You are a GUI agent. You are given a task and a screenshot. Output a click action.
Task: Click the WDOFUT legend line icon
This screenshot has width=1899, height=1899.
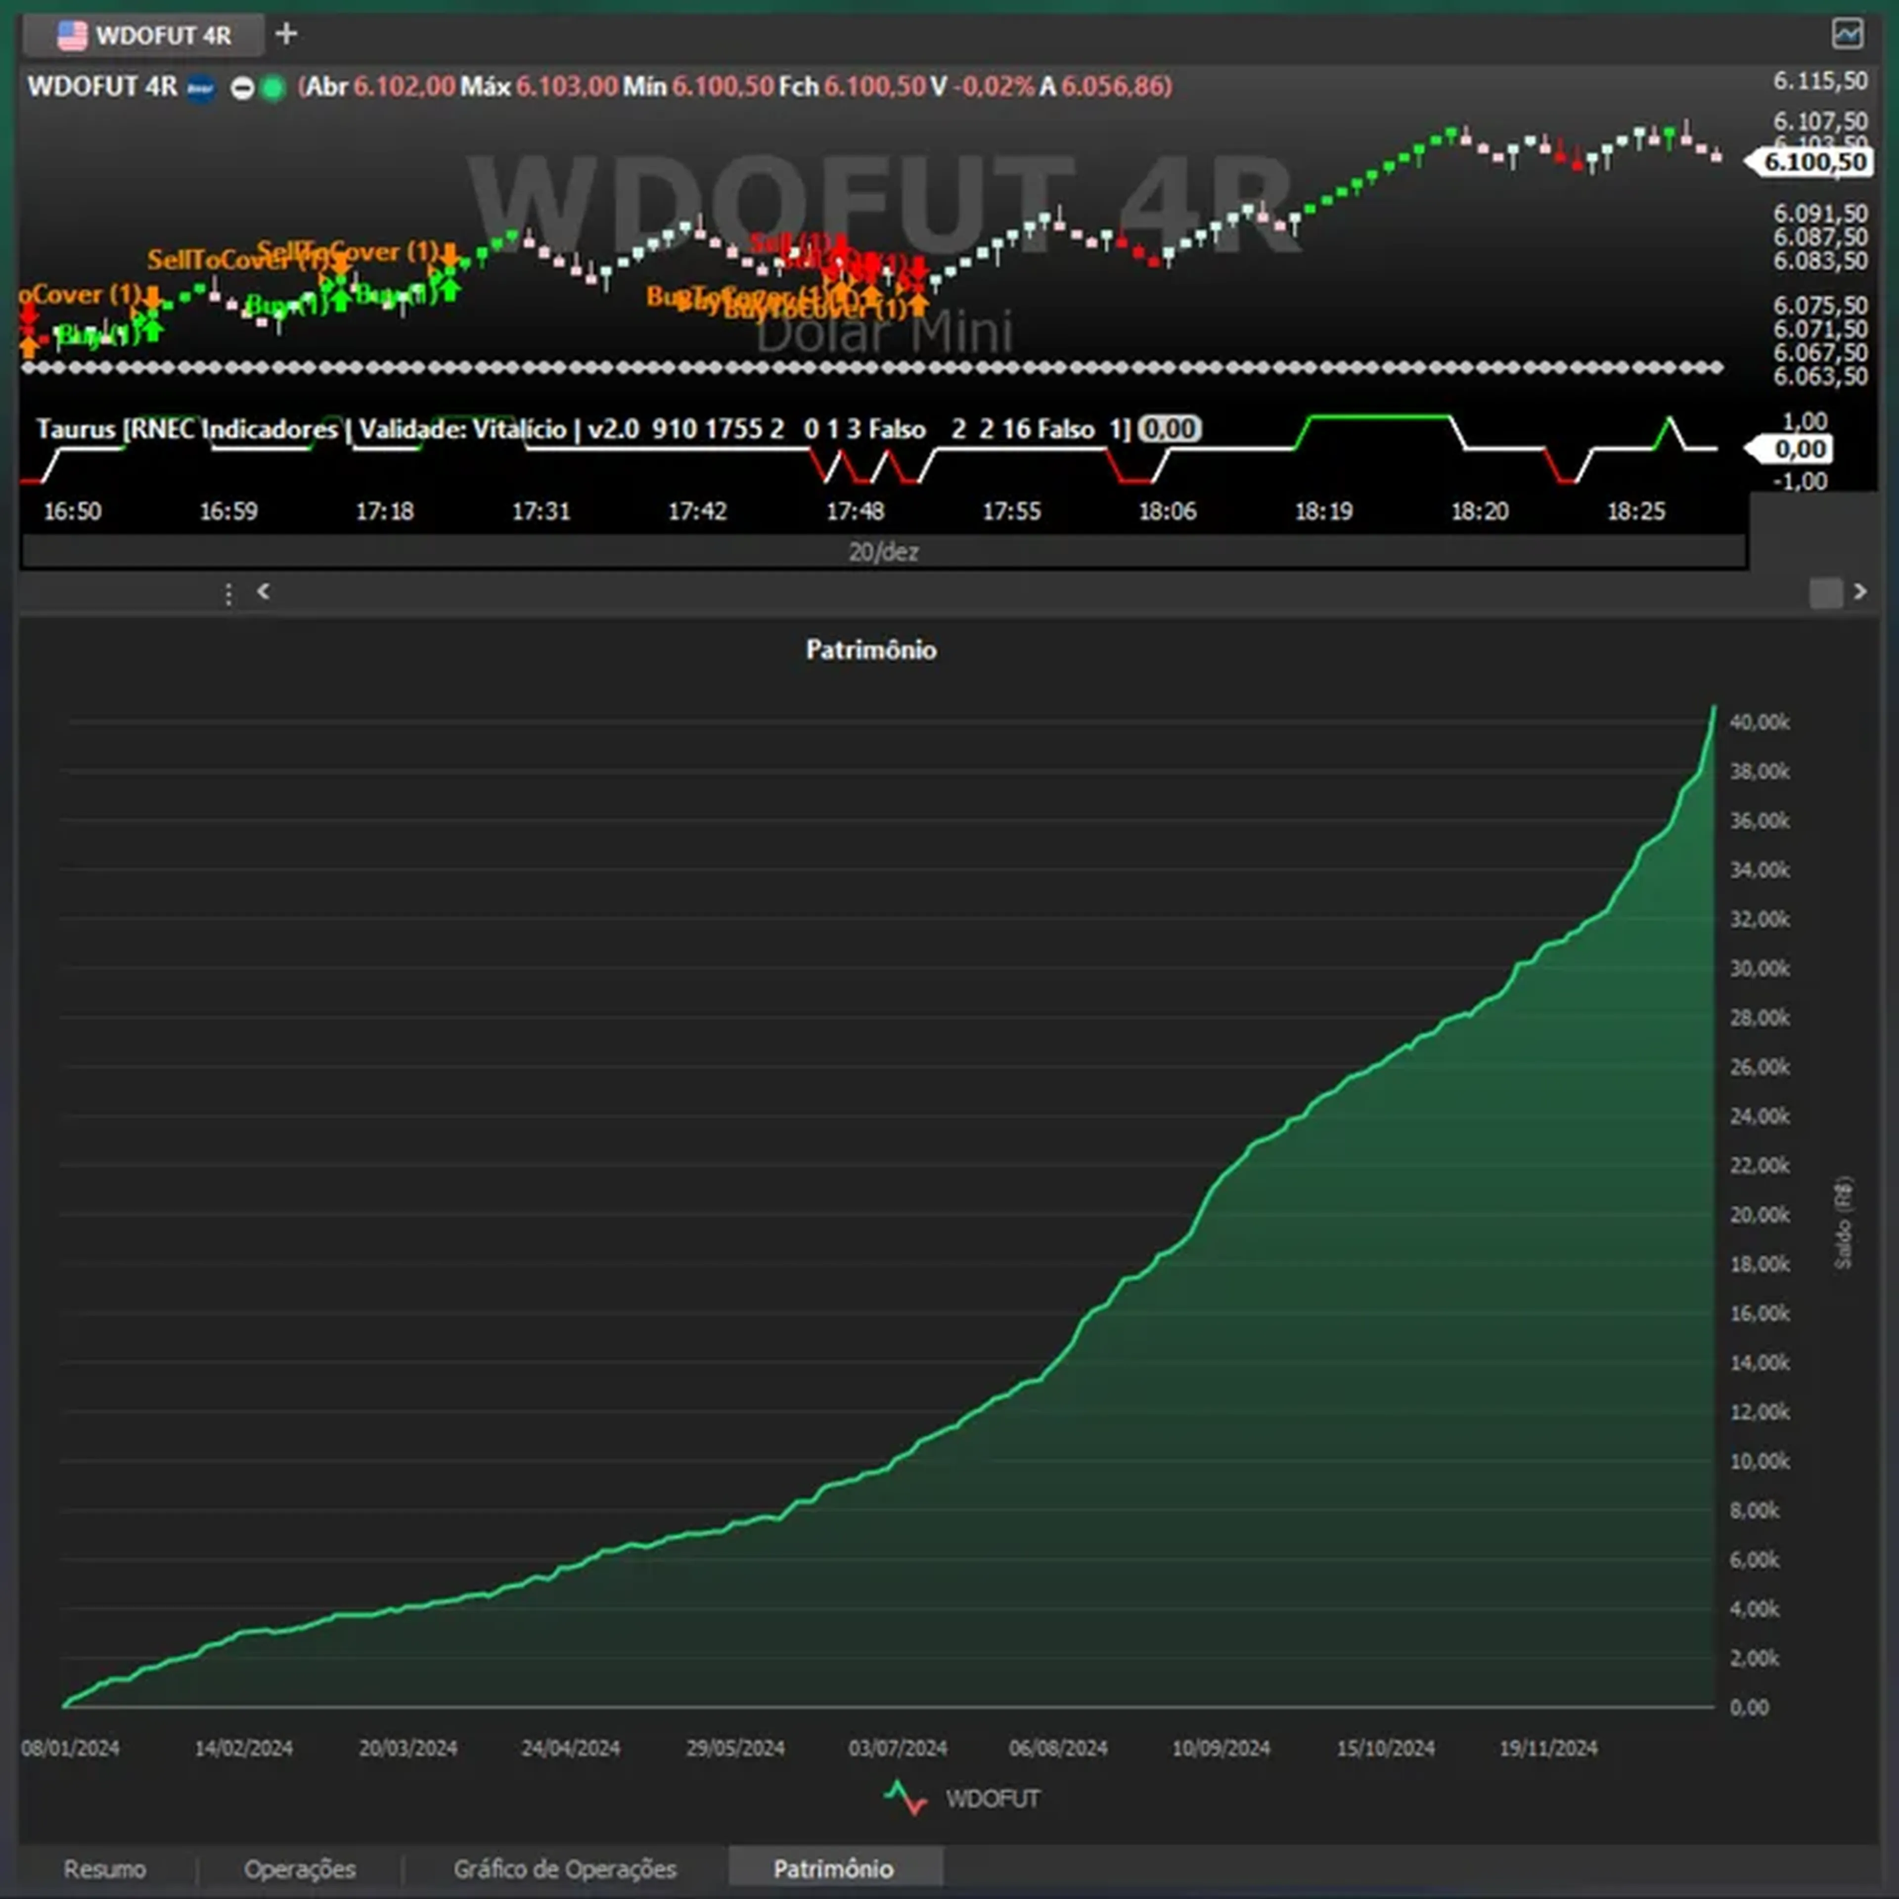coord(905,1798)
